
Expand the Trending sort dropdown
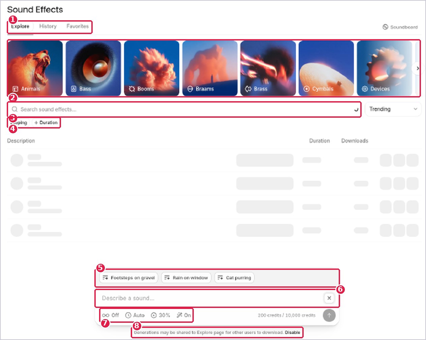coord(393,109)
